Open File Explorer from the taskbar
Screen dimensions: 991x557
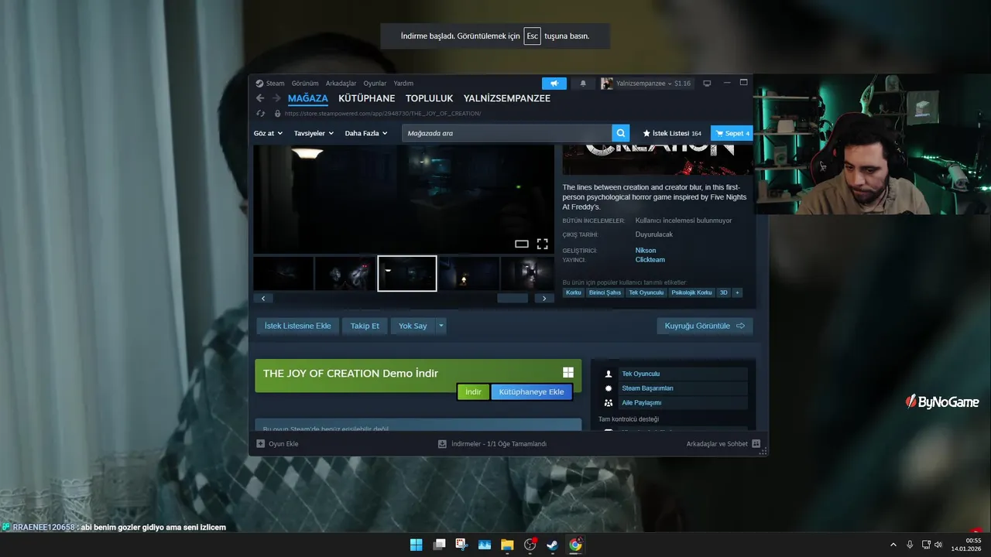click(507, 545)
